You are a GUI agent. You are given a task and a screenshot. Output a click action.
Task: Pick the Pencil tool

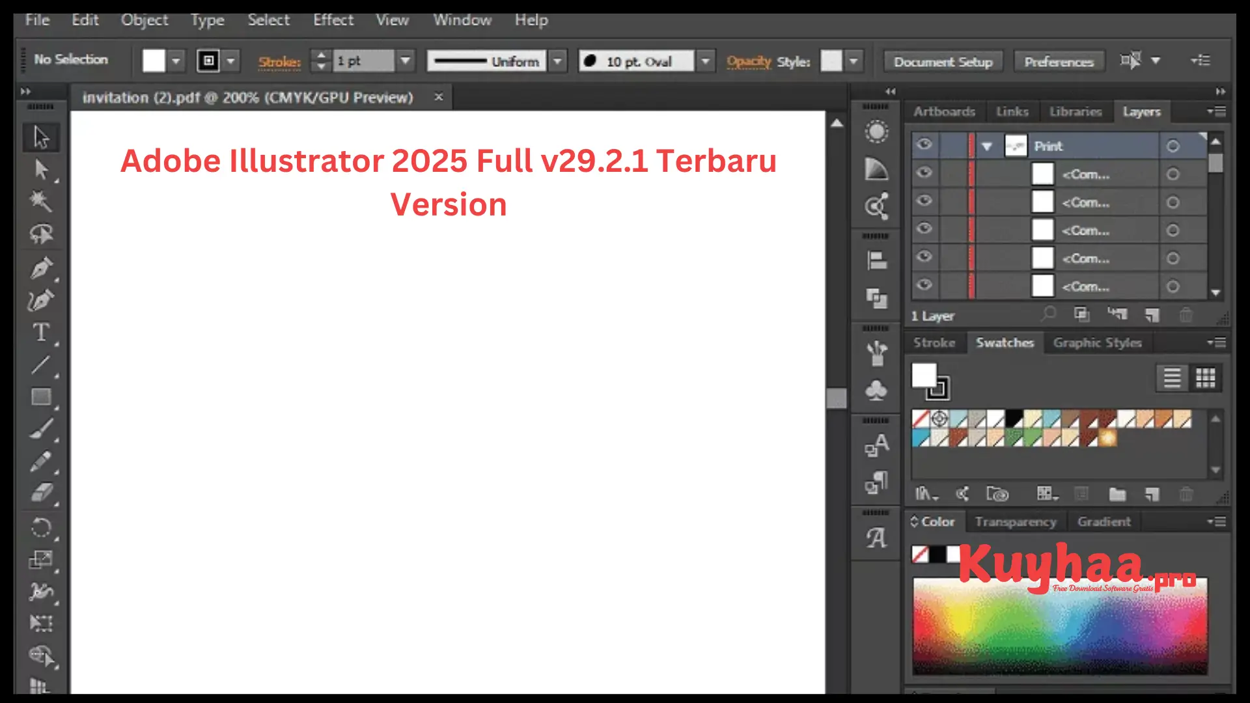pyautogui.click(x=41, y=462)
